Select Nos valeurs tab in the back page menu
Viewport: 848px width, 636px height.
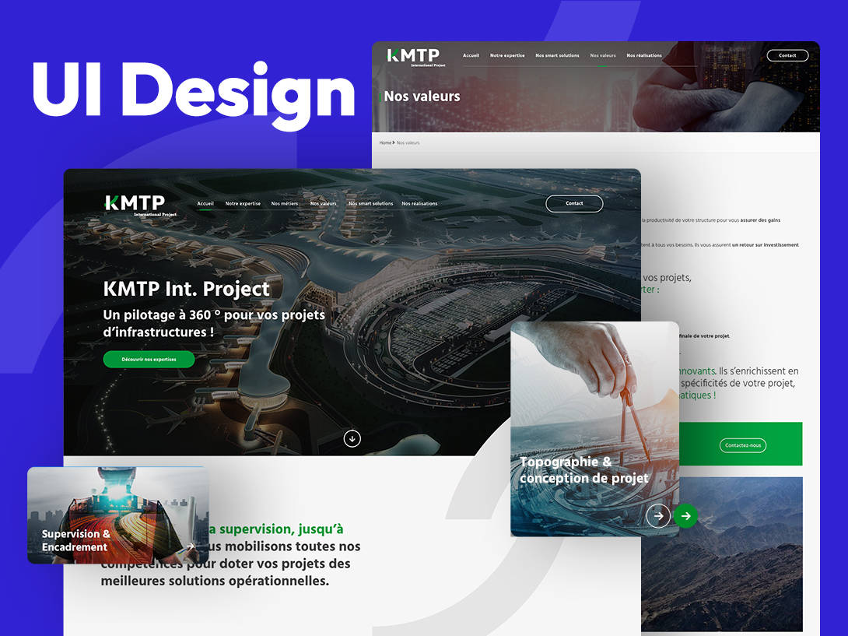603,55
